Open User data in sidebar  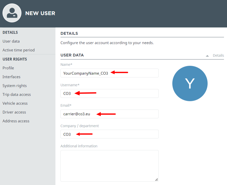click(11, 41)
